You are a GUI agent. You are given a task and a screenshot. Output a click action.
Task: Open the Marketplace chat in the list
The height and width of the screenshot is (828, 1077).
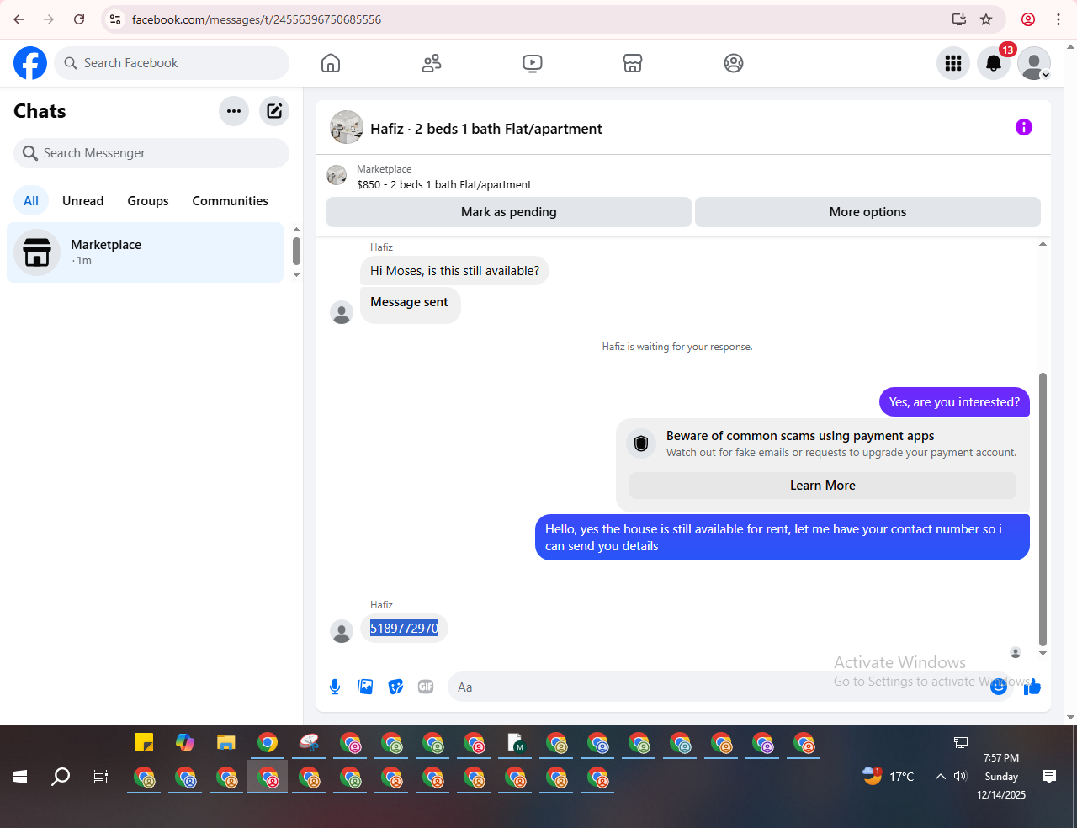tap(146, 252)
